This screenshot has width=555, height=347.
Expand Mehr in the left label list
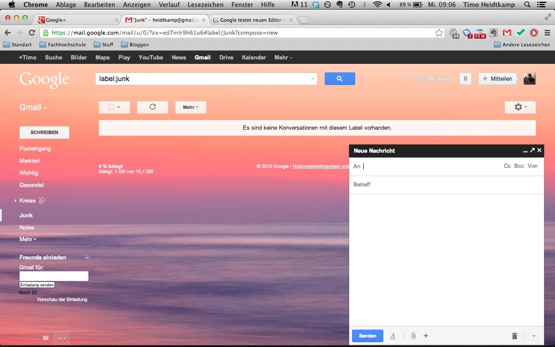tap(28, 239)
